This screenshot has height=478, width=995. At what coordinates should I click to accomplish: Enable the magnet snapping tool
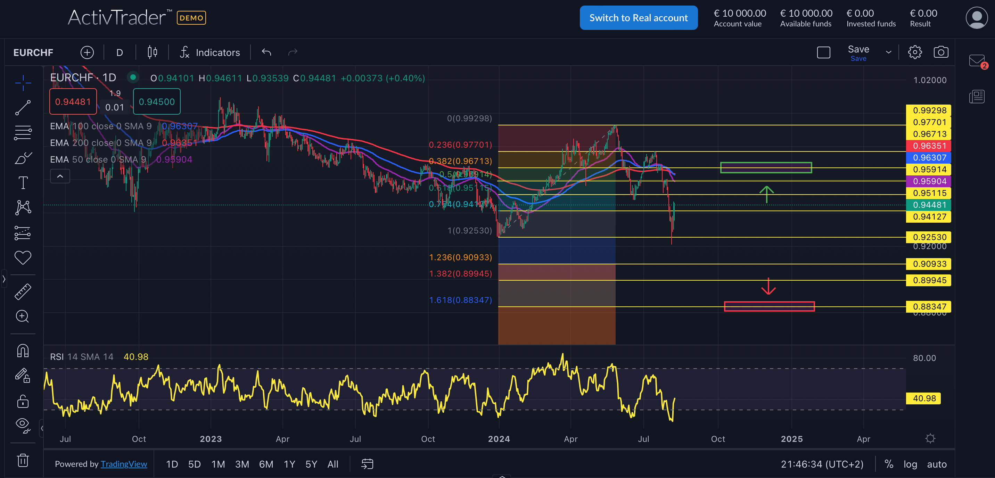(23, 351)
